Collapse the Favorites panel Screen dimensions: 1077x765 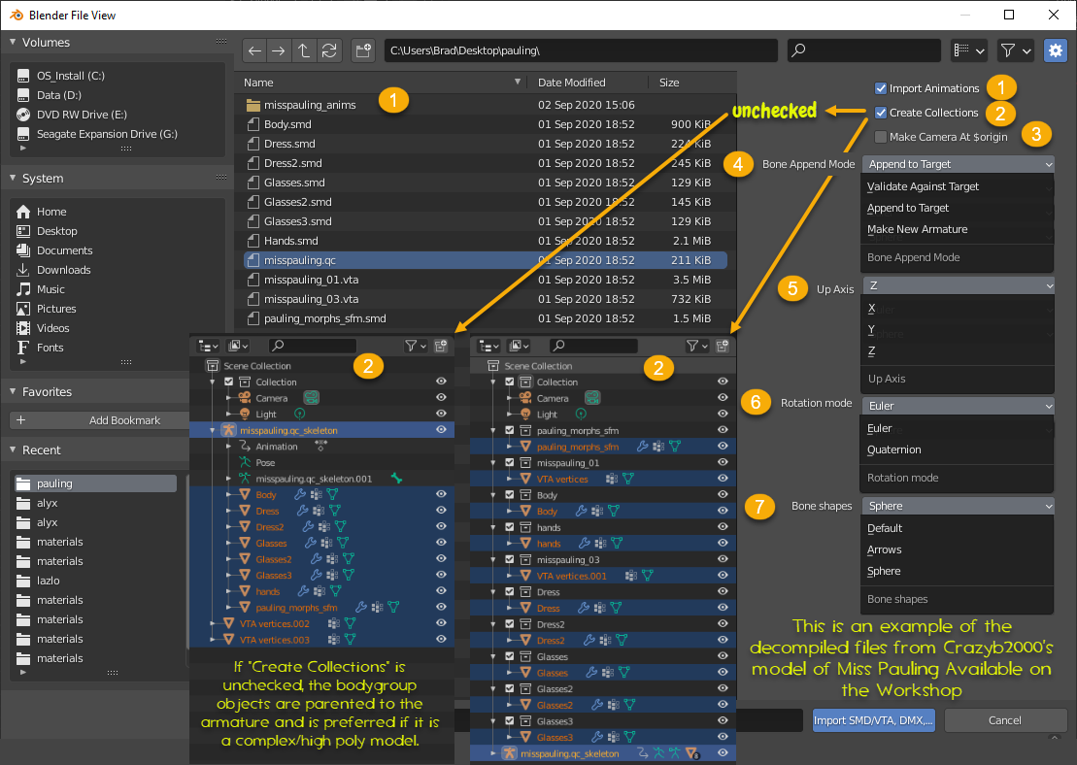click(x=13, y=391)
